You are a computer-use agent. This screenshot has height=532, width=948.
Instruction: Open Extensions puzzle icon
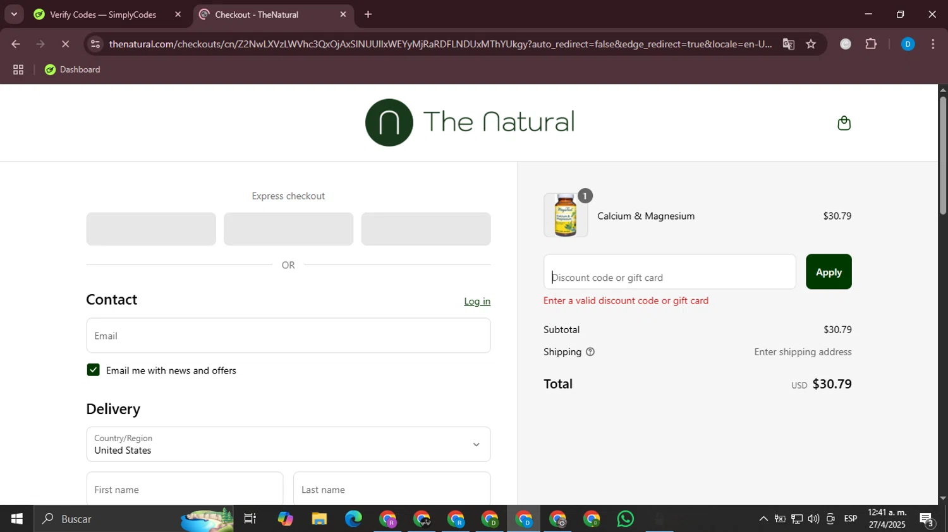click(x=871, y=44)
